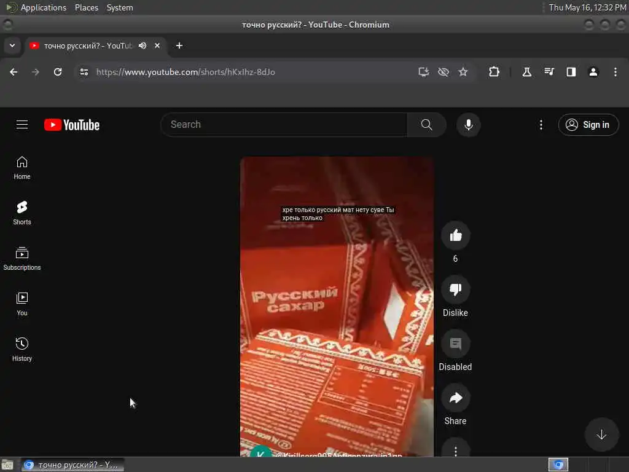Open the Extensions puzzle icon

[494, 72]
